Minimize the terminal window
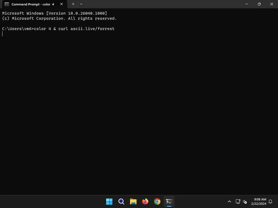278x208 pixels. pos(247,4)
